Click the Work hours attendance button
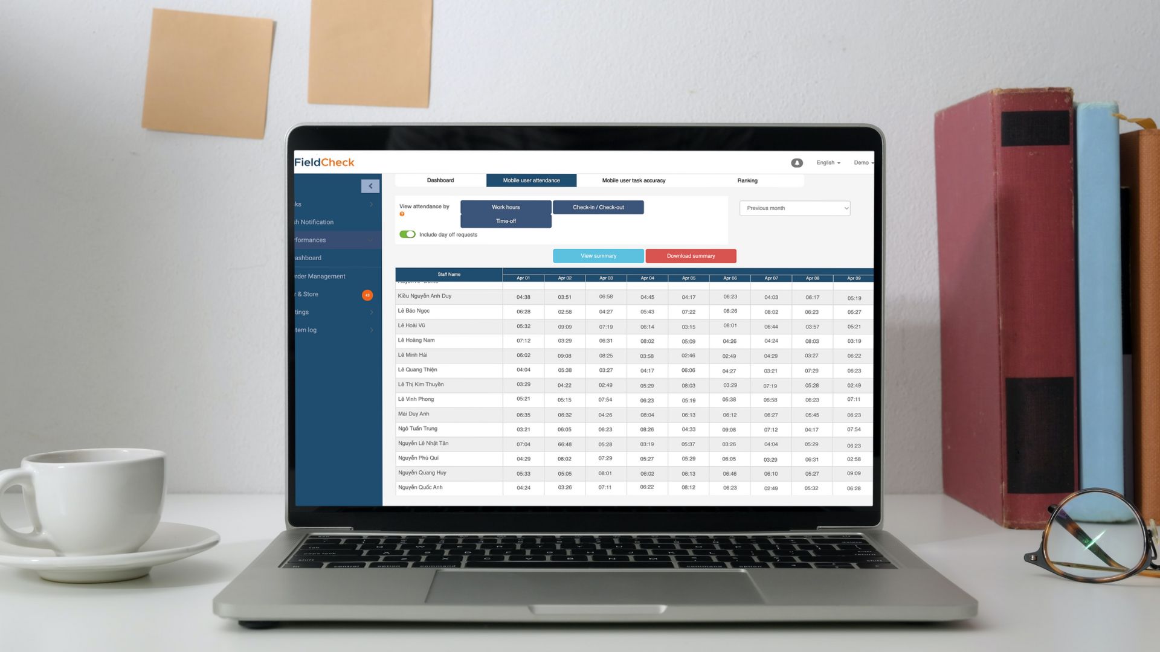The image size is (1160, 652). pyautogui.click(x=505, y=207)
